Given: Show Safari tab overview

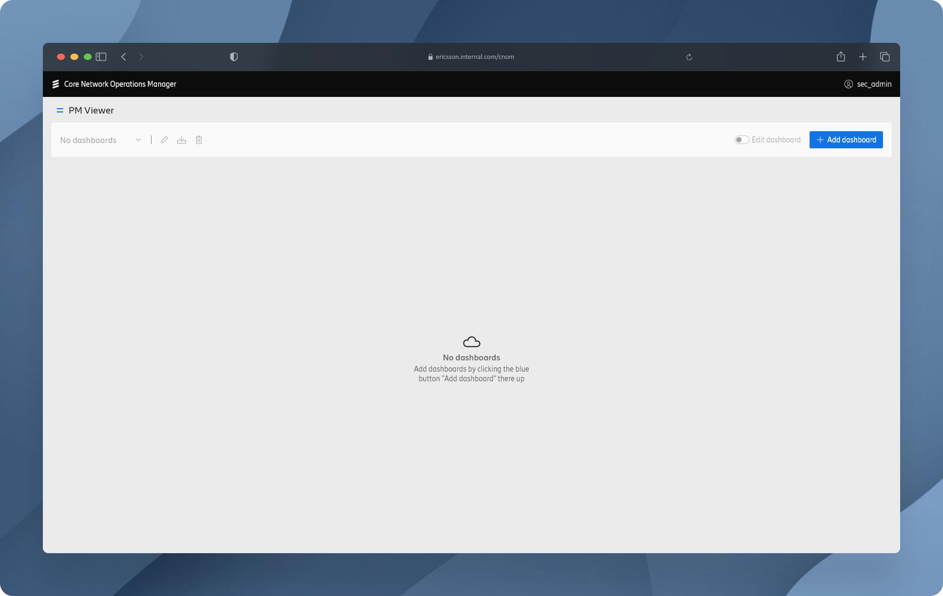Looking at the screenshot, I should click(x=885, y=57).
